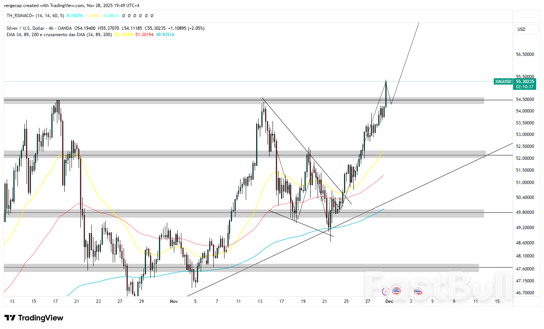544x329 pixels.
Task: Click the US flag economic event icon near Dec 3
Action: [418, 291]
